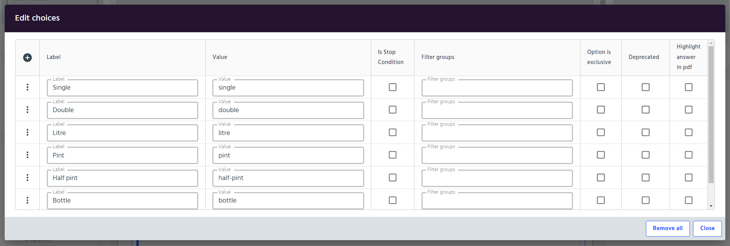The height and width of the screenshot is (246, 730).
Task: Edit the Label field containing Single
Action: coord(122,88)
